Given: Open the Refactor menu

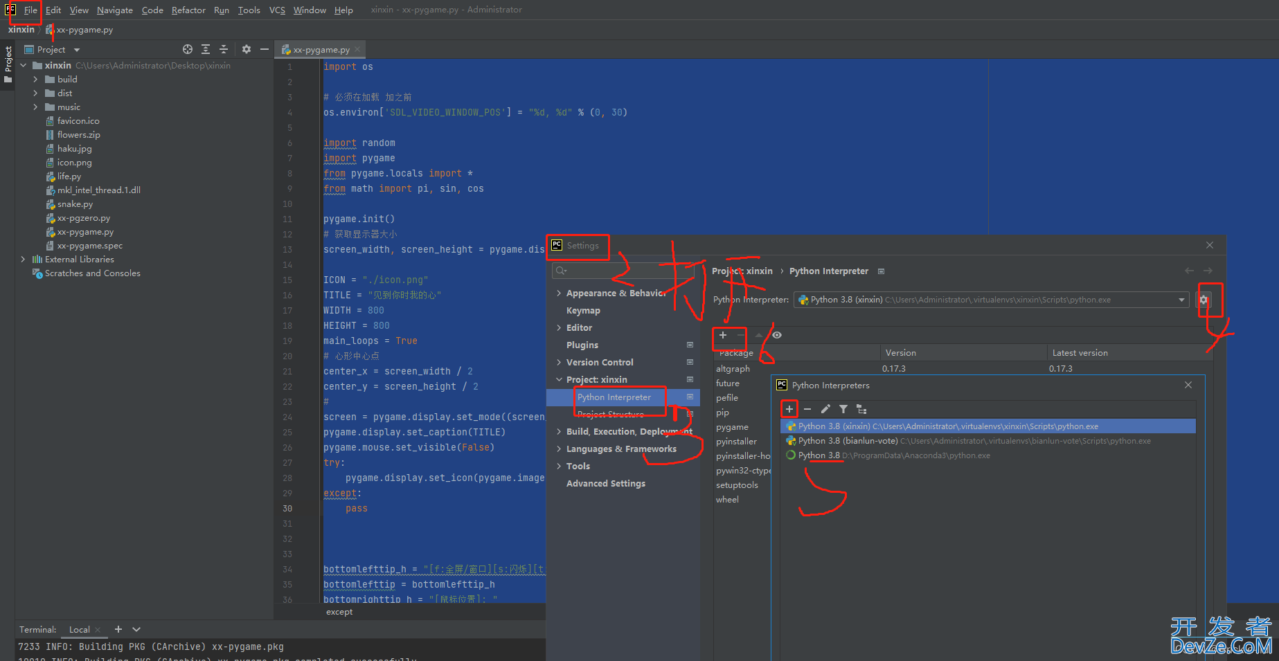Looking at the screenshot, I should tap(188, 10).
